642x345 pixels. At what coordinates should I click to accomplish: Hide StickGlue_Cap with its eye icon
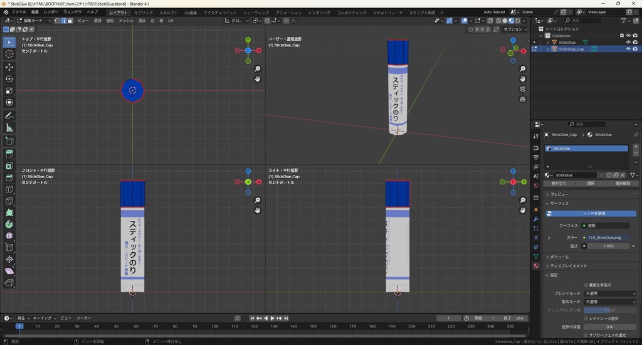[628, 49]
